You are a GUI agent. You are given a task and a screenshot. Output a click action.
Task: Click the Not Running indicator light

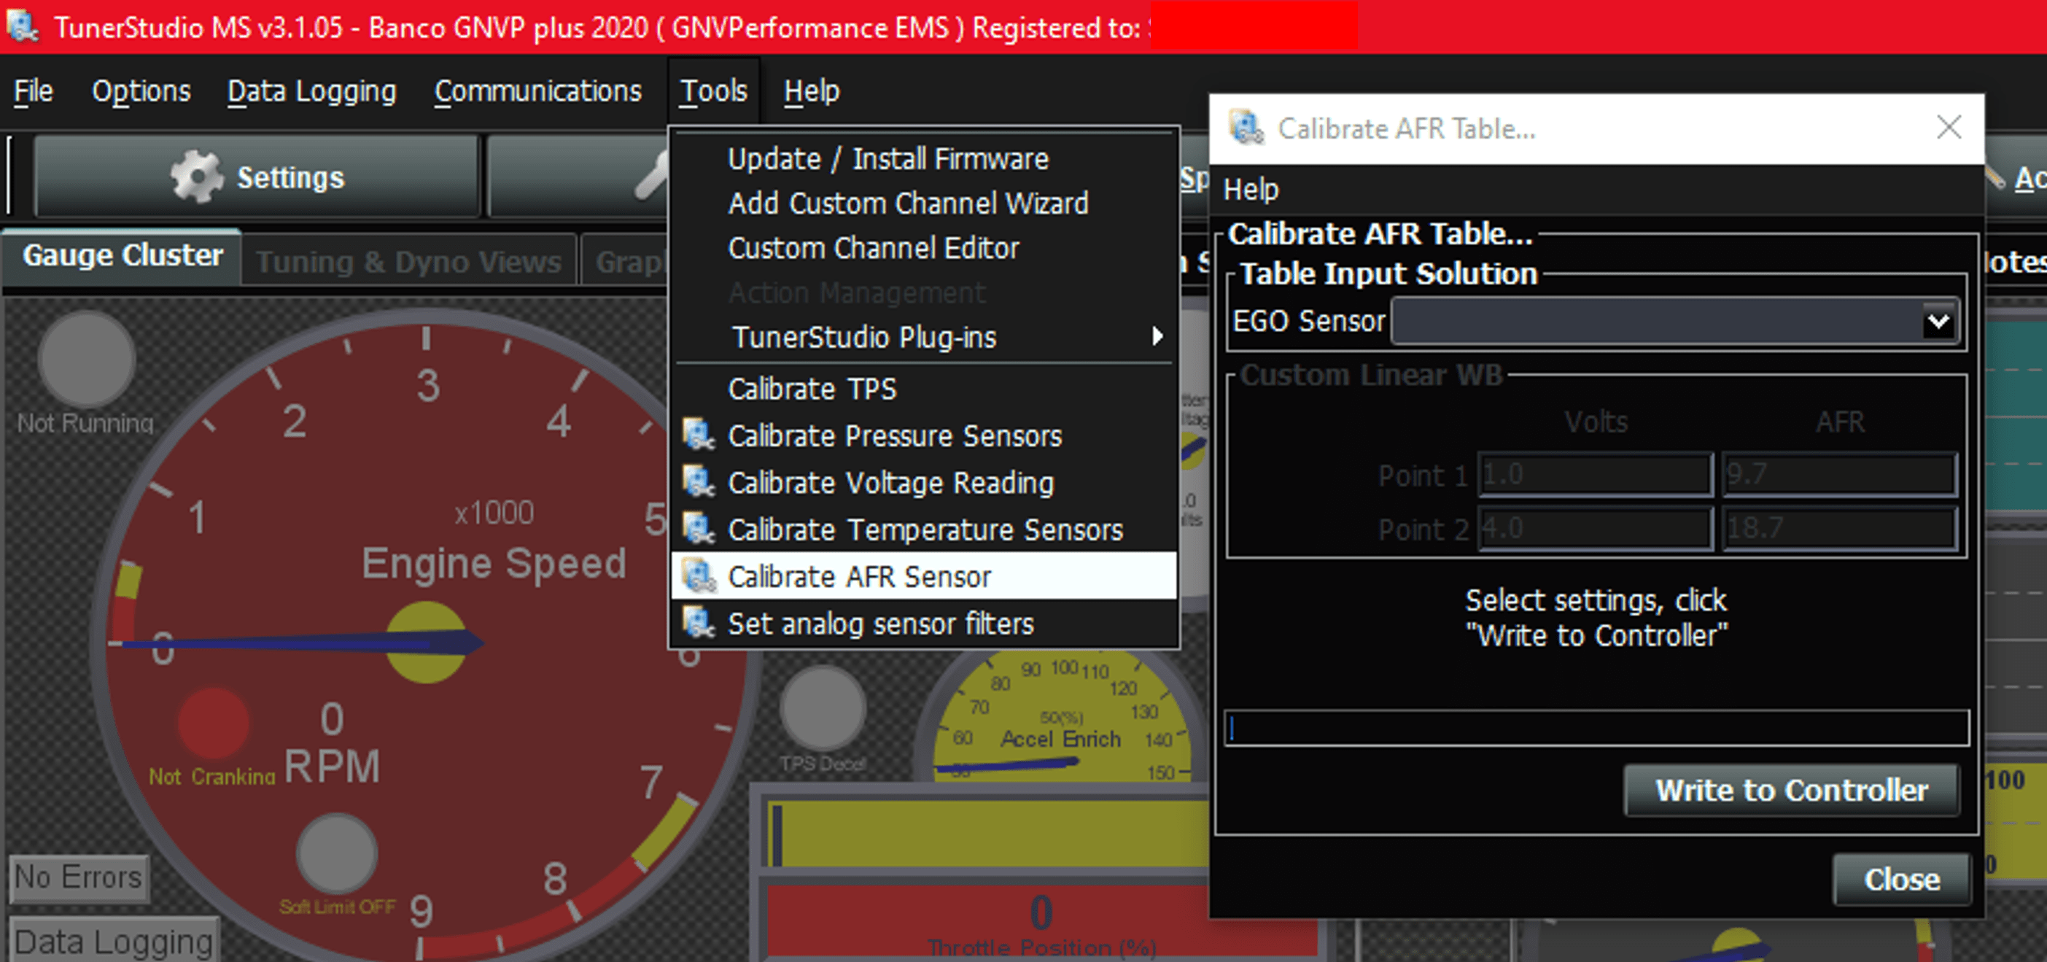coord(87,360)
